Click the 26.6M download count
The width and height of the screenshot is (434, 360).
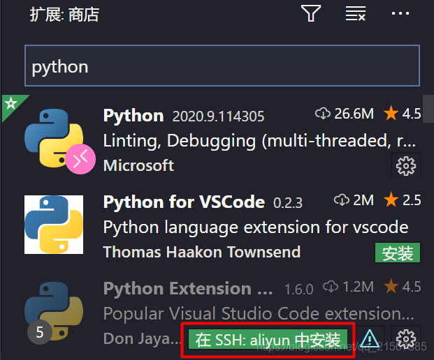[345, 114]
